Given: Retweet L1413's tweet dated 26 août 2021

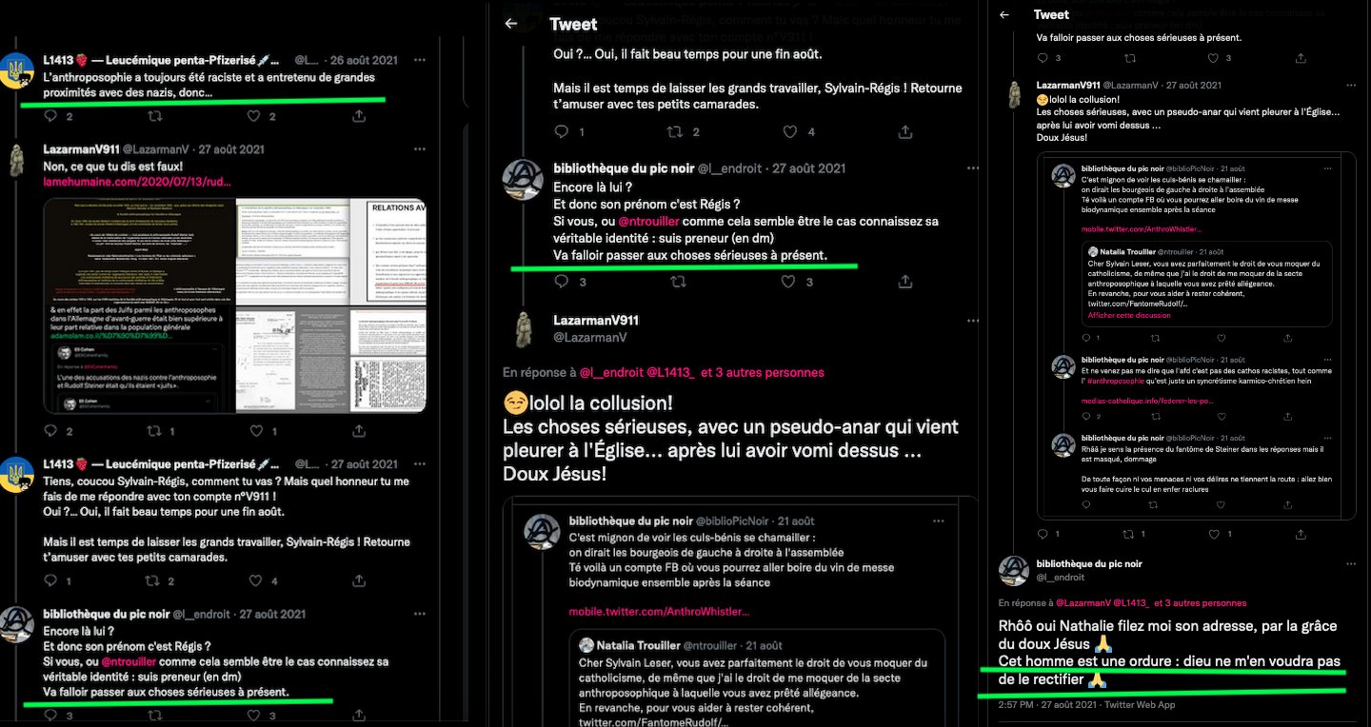Looking at the screenshot, I should [x=155, y=116].
